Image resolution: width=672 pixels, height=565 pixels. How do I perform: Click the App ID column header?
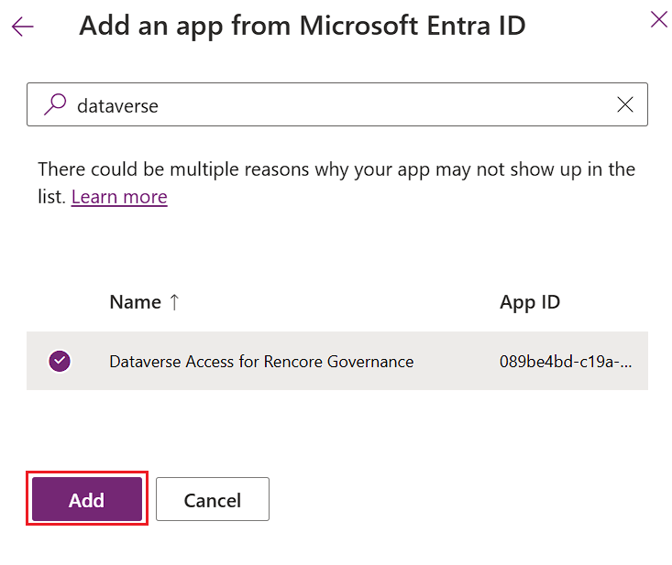coord(530,302)
